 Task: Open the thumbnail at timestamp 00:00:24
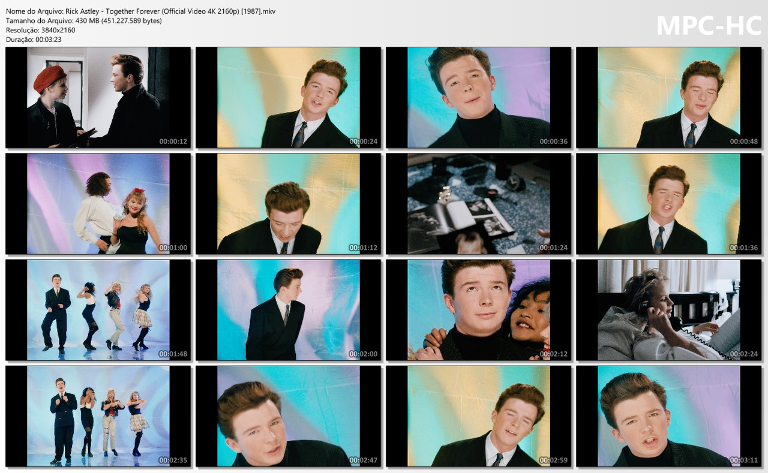pos(288,97)
